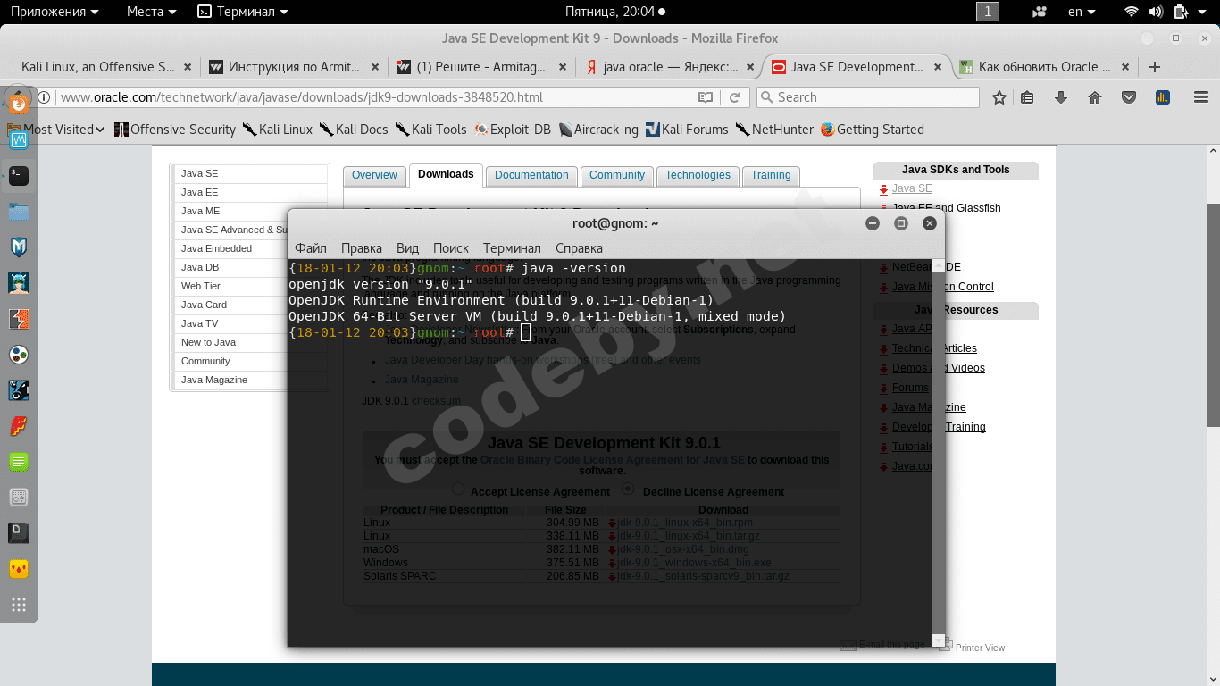Show all applications grid in dock

coord(19,605)
